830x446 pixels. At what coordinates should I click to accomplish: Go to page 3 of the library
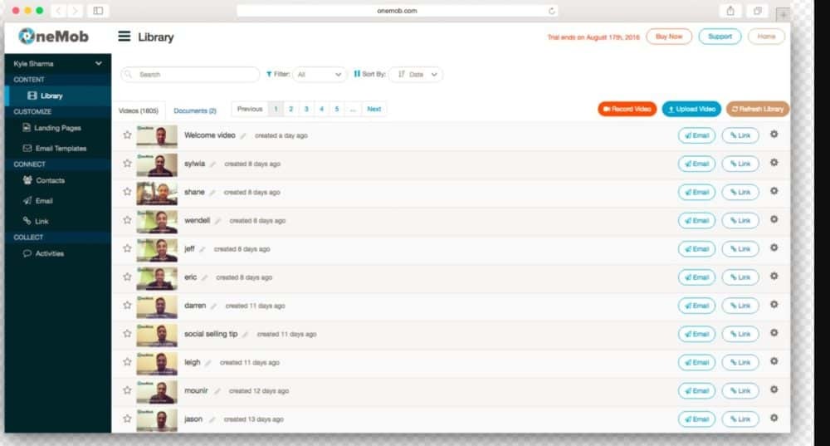pos(306,109)
